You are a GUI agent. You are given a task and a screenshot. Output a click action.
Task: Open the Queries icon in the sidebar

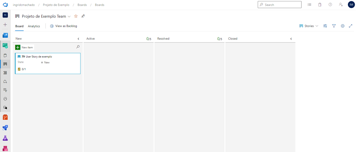click(5, 90)
